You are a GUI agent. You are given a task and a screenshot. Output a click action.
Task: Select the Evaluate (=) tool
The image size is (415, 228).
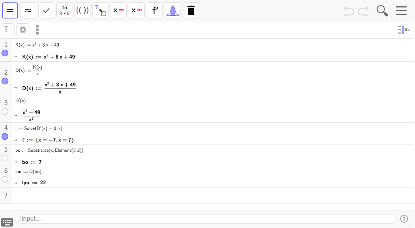[10, 10]
